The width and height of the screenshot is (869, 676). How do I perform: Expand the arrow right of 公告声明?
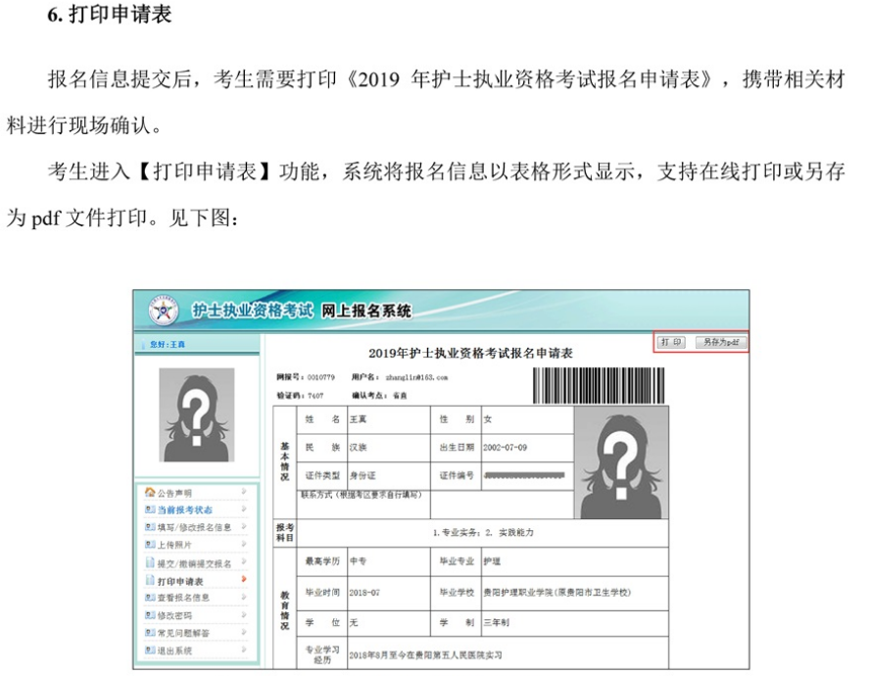coord(242,492)
